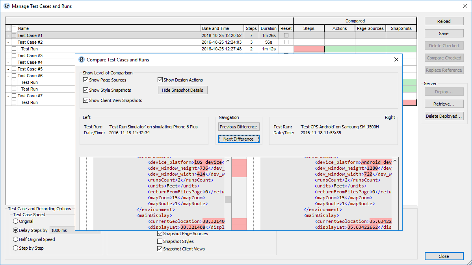
Task: Click the XML line with dev_window_height 736
Action: pos(186,168)
